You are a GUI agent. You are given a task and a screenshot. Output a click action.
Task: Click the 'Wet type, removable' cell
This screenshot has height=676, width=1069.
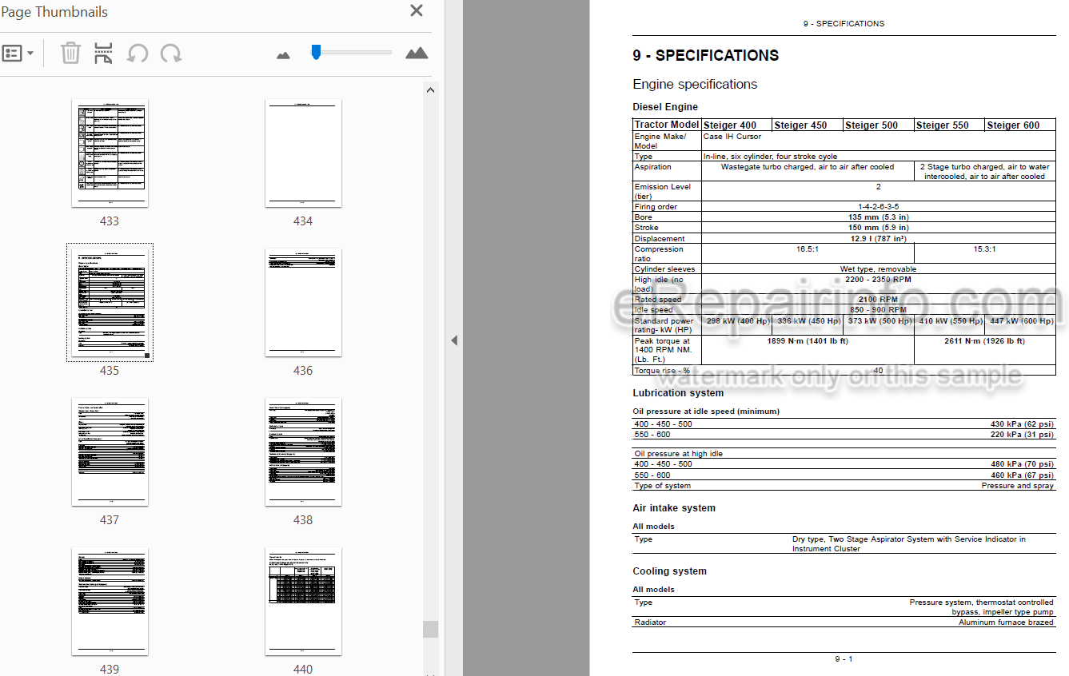[x=878, y=269]
